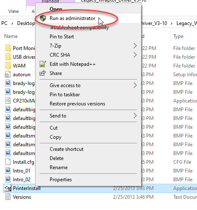Click the autorun setup information file icon
Viewport: 197px width, 210px height.
click(x=8, y=75)
